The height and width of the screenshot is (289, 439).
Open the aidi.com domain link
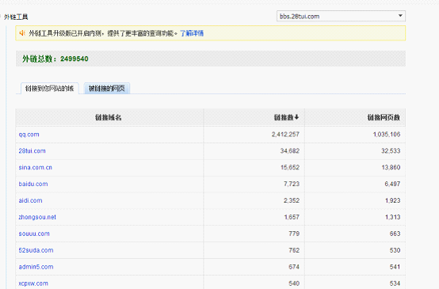pyautogui.click(x=30, y=200)
